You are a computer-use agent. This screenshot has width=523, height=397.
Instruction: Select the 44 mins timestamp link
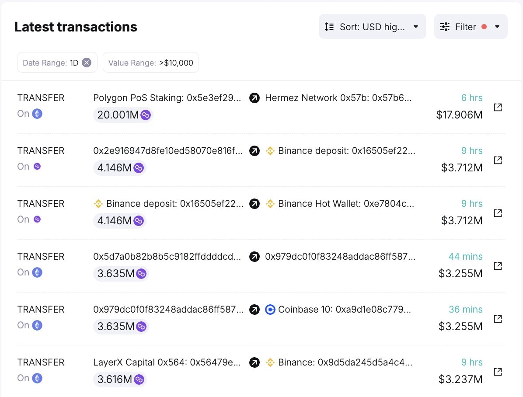click(x=466, y=257)
